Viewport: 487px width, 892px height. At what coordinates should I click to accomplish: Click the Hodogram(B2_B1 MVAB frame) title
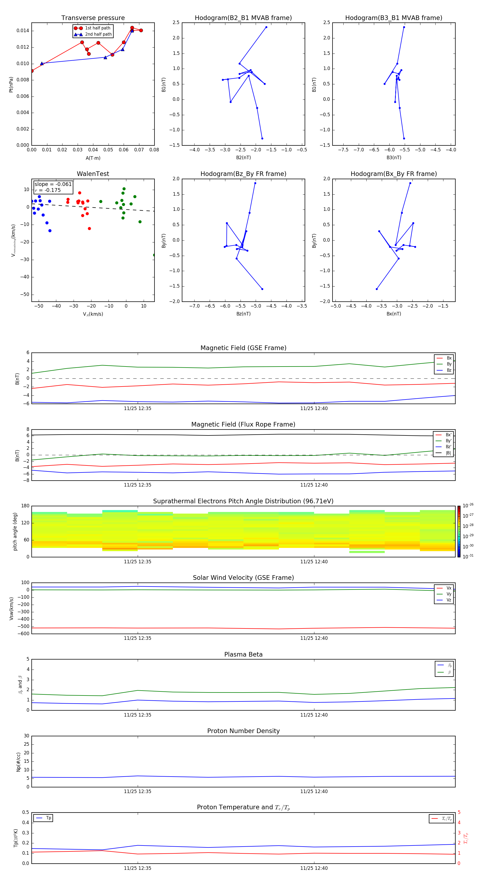pos(243,18)
